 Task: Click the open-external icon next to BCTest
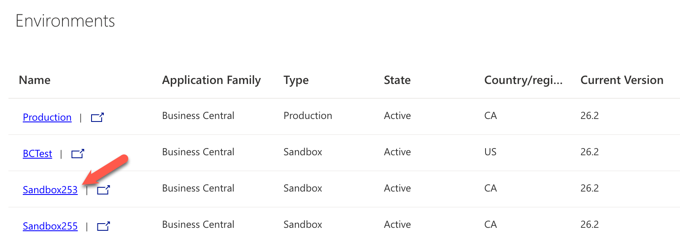tap(78, 154)
